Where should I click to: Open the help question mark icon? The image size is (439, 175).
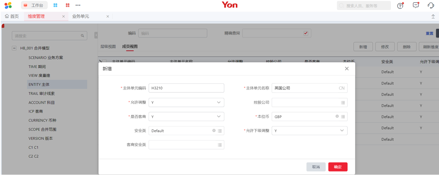(x=400, y=6)
